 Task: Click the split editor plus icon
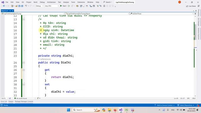pos(195,13)
